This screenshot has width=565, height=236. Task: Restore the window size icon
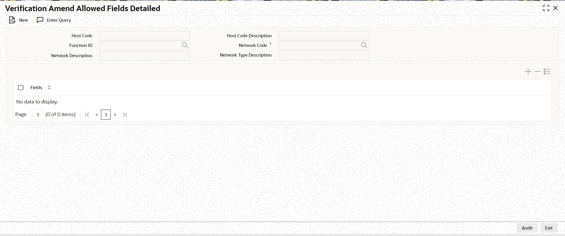(x=546, y=8)
